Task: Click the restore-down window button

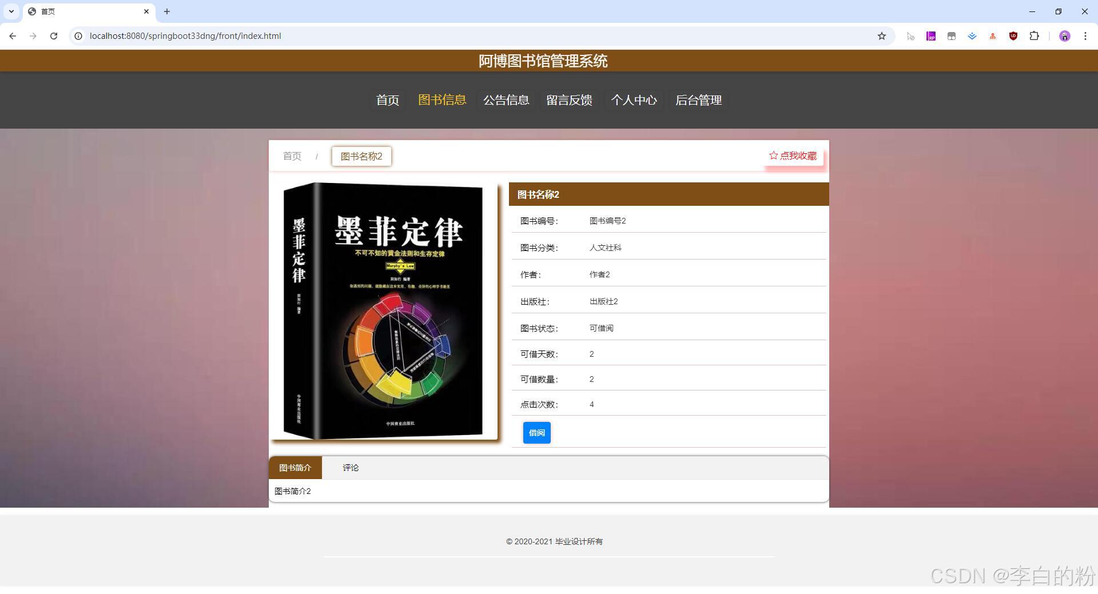Action: point(1059,11)
